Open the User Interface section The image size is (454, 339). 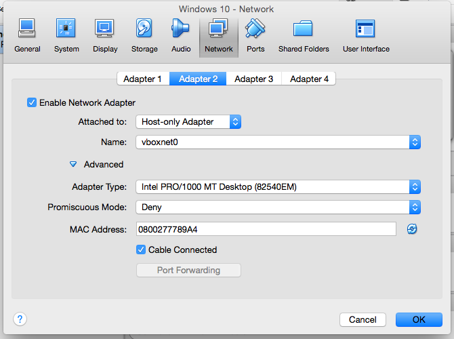click(x=366, y=35)
